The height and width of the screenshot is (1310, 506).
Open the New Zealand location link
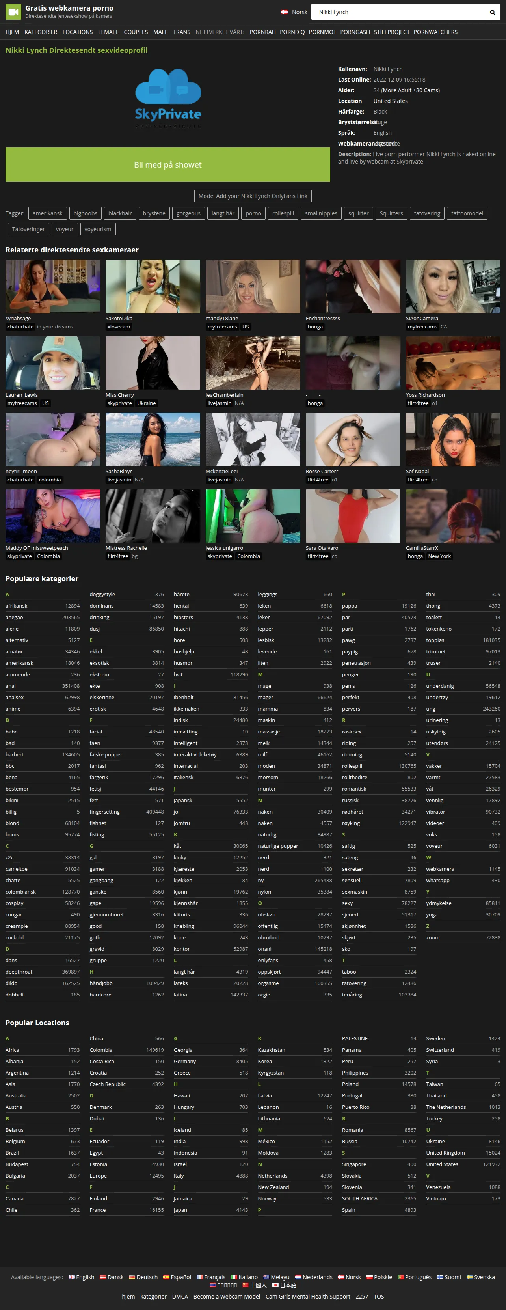pos(273,1187)
